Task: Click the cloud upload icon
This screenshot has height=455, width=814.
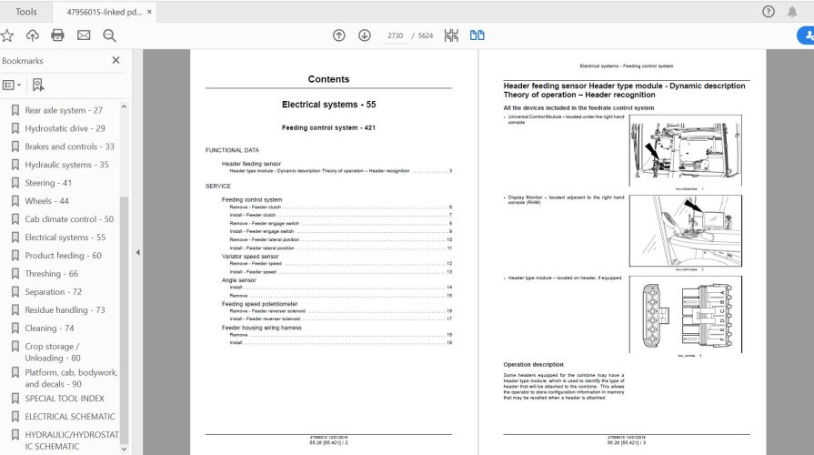Action: coord(33,35)
